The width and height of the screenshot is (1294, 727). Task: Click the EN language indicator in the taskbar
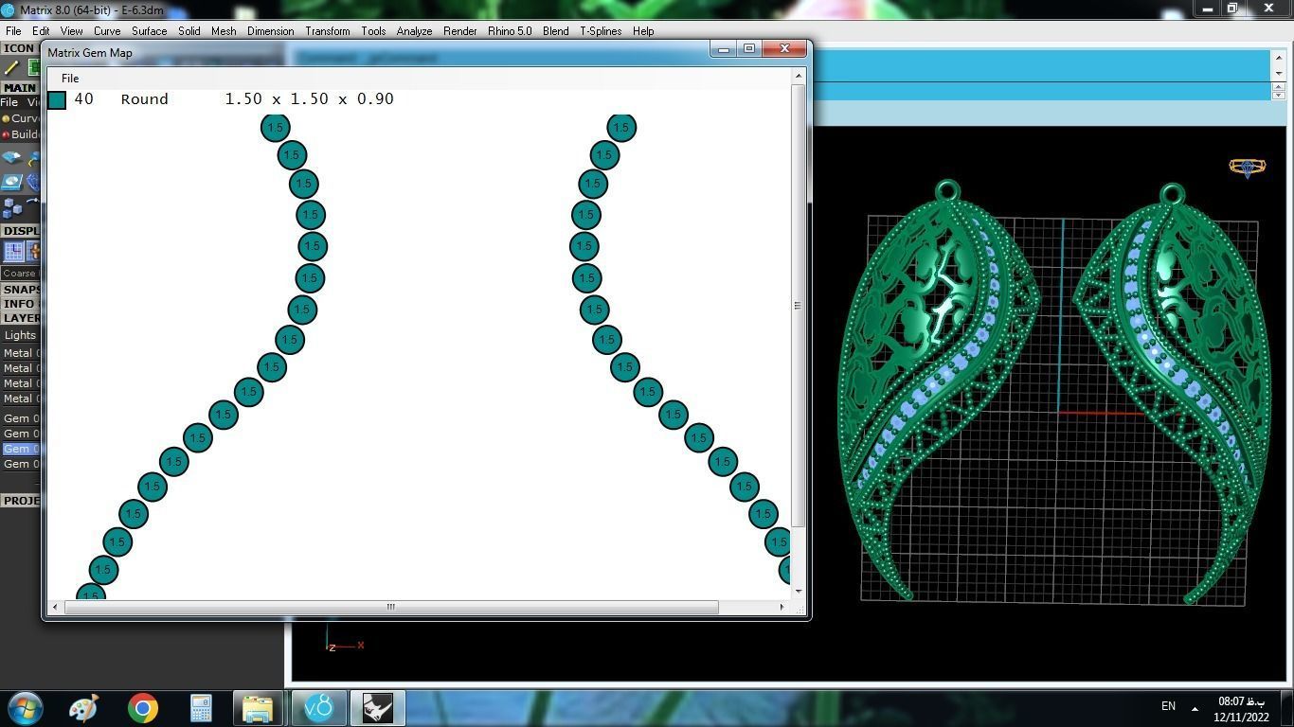pos(1168,706)
